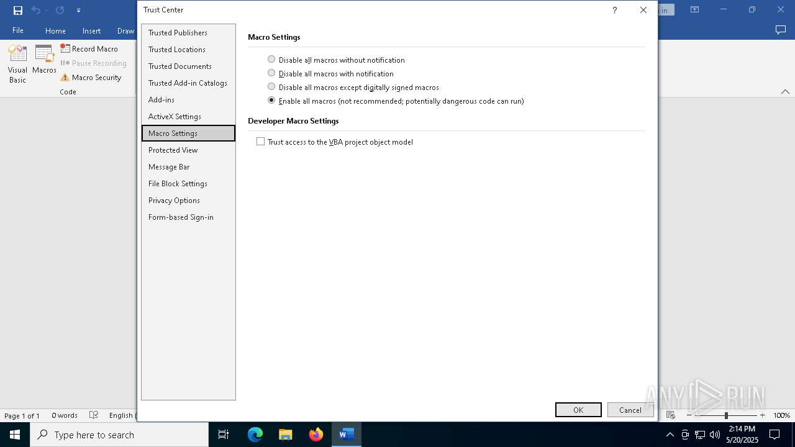Open Trusted Documents category

pos(188,66)
